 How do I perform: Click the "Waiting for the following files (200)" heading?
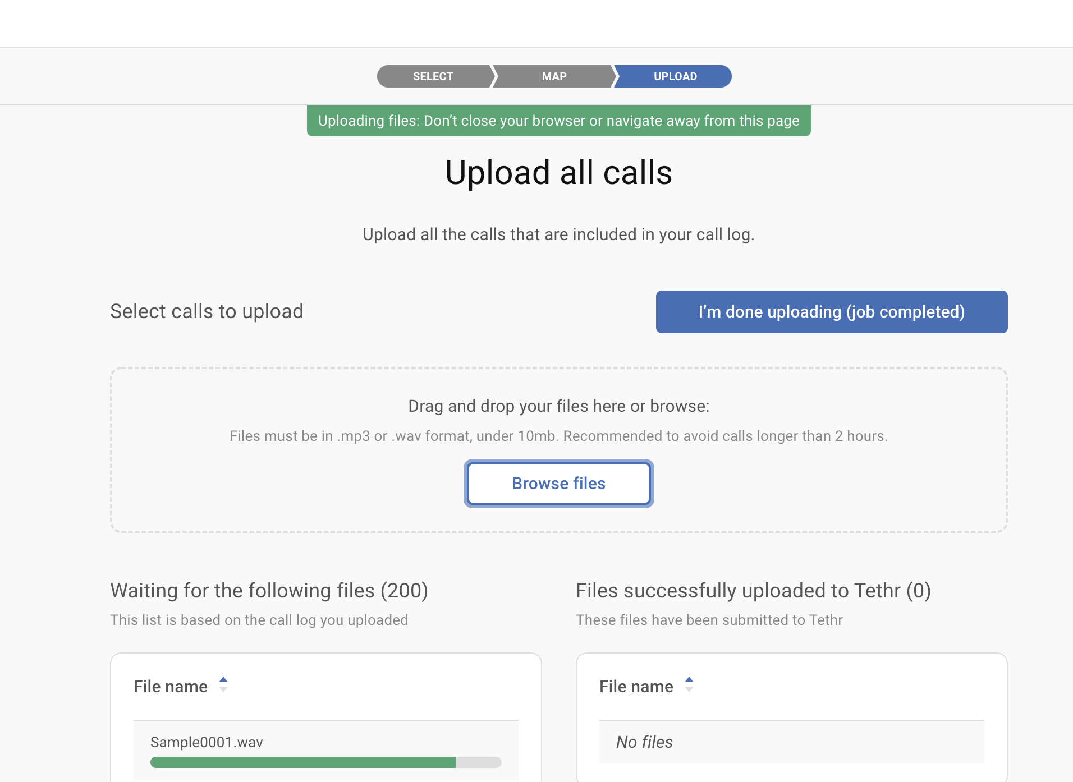pyautogui.click(x=269, y=591)
